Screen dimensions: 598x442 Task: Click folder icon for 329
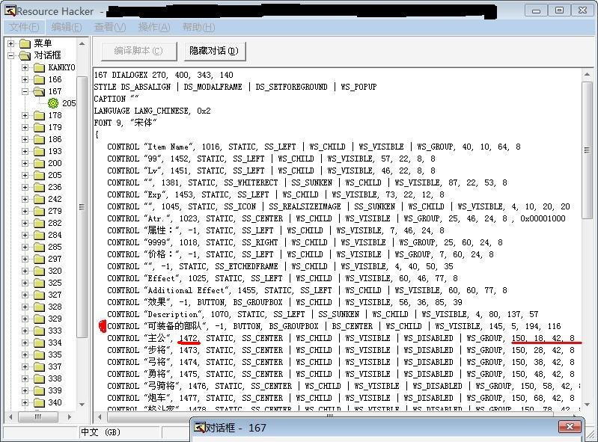point(39,319)
